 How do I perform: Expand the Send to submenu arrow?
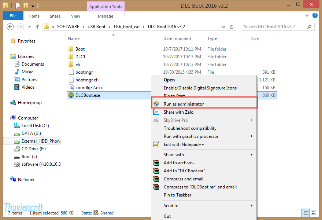click(x=252, y=206)
